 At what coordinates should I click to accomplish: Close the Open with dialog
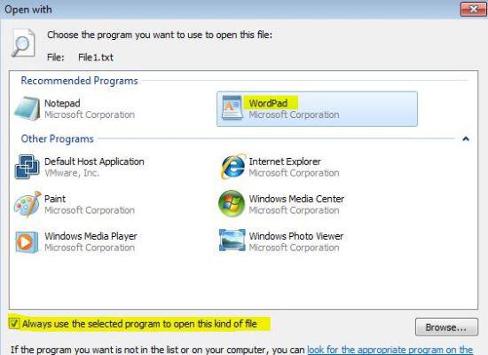(473, 10)
